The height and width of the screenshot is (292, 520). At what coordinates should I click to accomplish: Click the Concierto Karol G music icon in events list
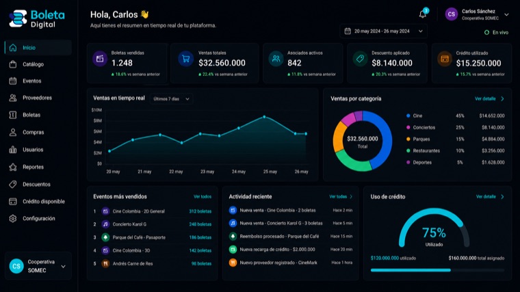(x=105, y=224)
